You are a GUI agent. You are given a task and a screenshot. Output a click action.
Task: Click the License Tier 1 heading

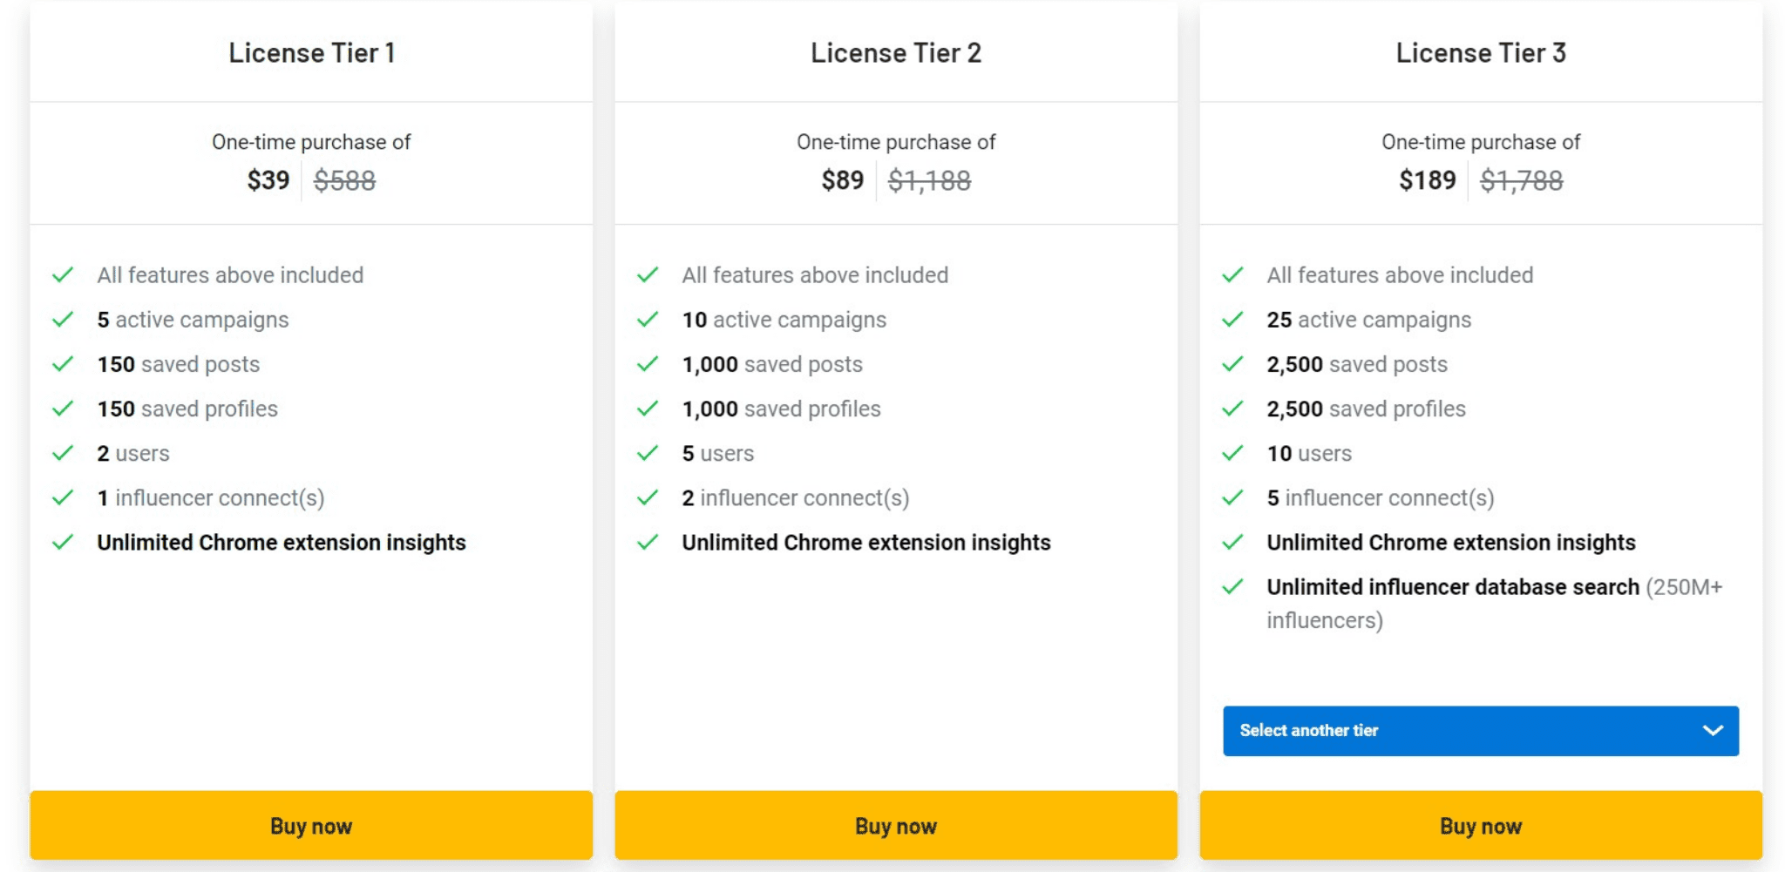(x=312, y=53)
